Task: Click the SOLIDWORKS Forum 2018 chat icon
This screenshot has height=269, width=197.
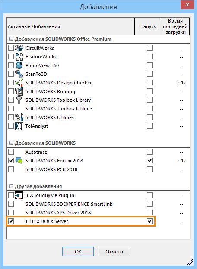Action: [x=19, y=161]
